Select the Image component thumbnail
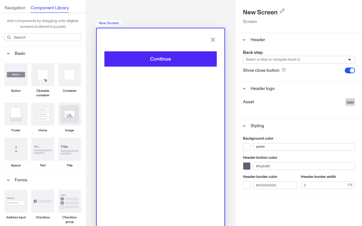The image size is (362, 226). (70, 114)
